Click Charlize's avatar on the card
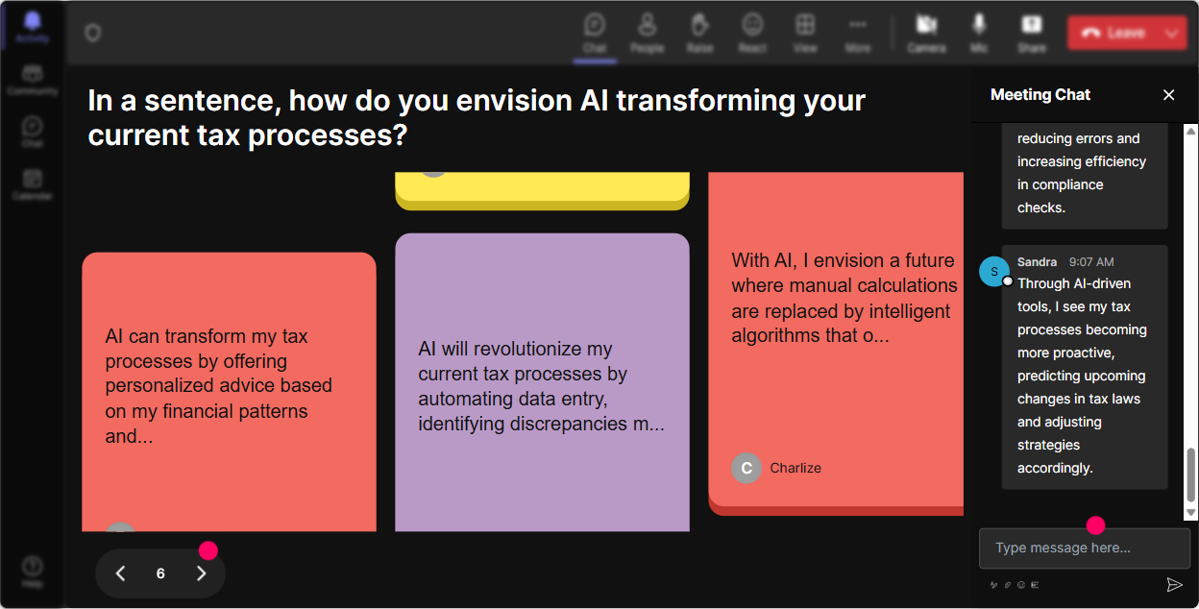This screenshot has width=1199, height=609. pos(746,468)
